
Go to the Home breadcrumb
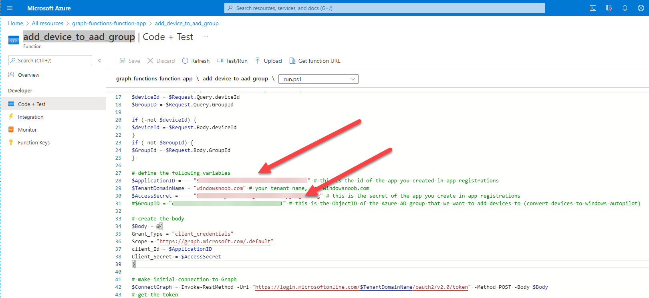(16, 23)
